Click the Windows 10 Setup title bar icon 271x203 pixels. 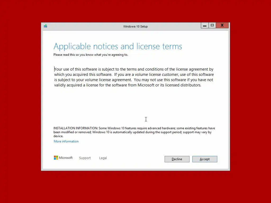pyautogui.click(x=46, y=26)
